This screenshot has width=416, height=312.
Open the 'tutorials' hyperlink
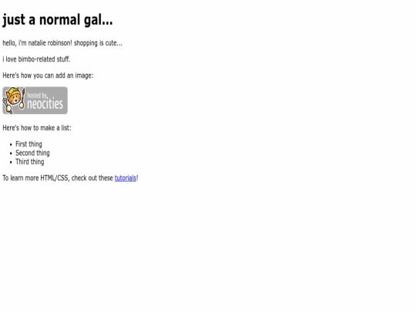(x=126, y=178)
